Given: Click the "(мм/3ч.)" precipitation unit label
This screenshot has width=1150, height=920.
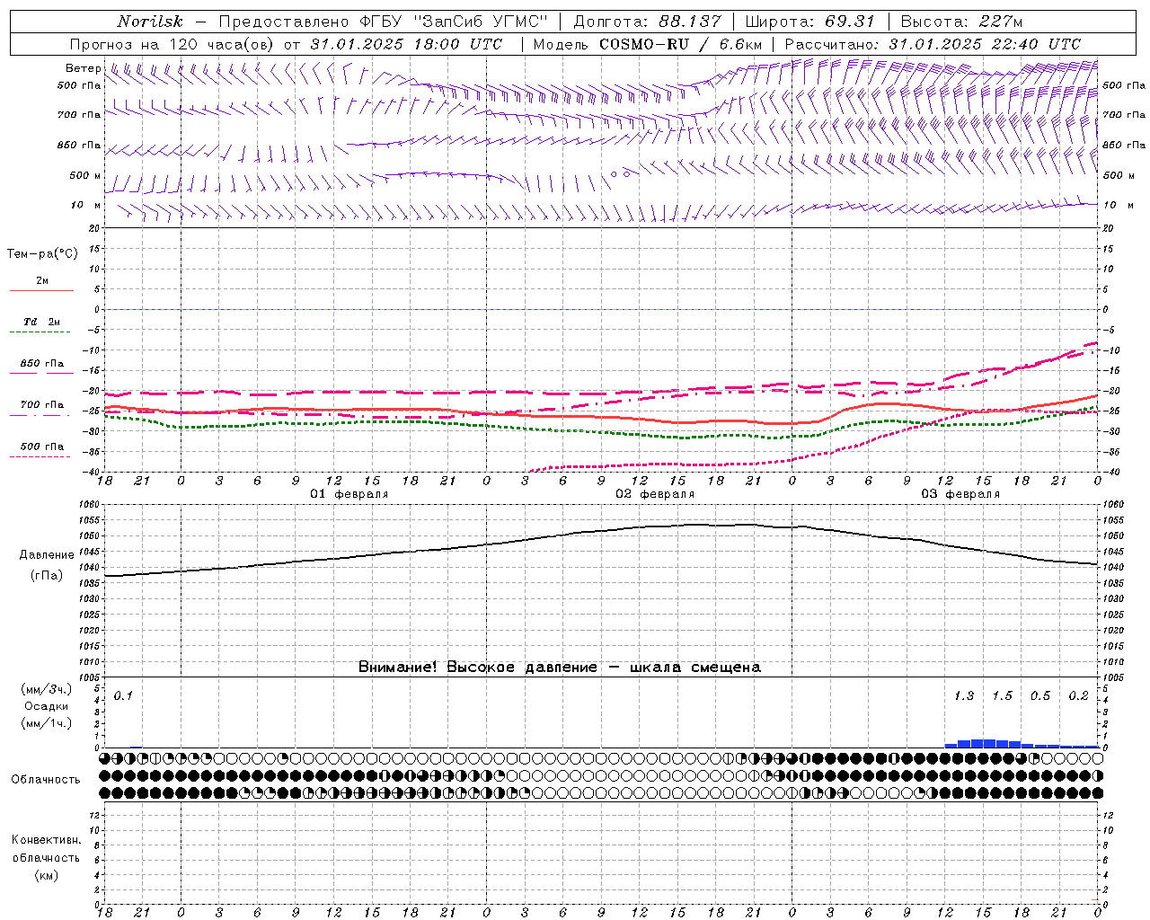Looking at the screenshot, I should [x=47, y=689].
